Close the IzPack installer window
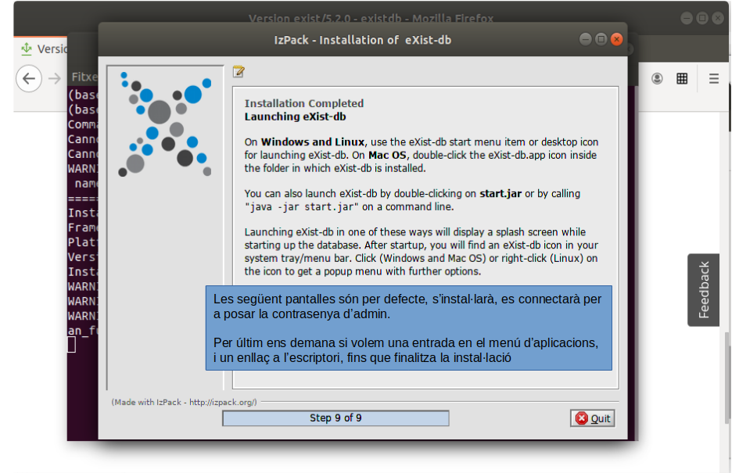 616,39
